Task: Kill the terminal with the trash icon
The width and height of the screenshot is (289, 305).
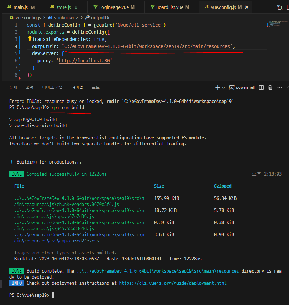Action: 270,88
